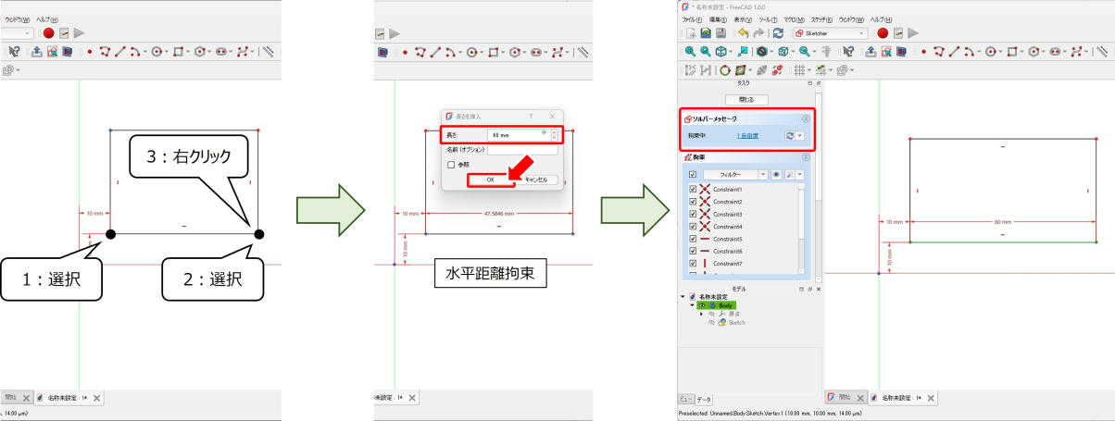Click OK in the length dialog
Viewport: 1115px width, 421px height.
pyautogui.click(x=490, y=180)
